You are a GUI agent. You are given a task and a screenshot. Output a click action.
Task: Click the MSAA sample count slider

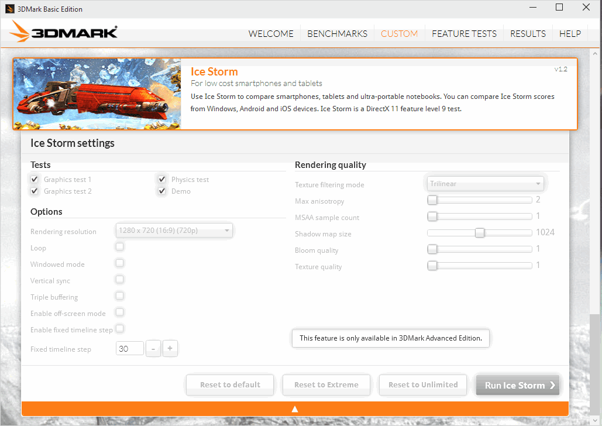(x=480, y=217)
